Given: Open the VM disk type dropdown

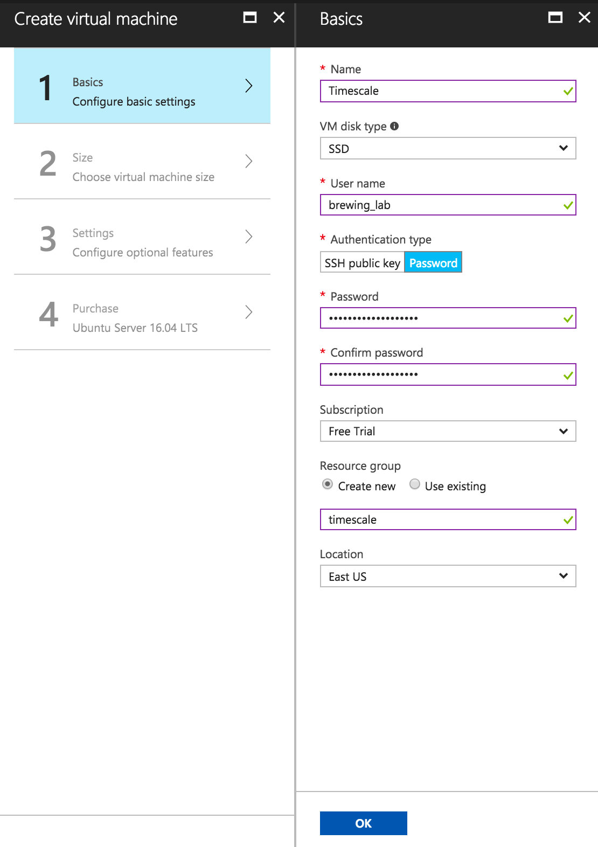Looking at the screenshot, I should (x=448, y=149).
